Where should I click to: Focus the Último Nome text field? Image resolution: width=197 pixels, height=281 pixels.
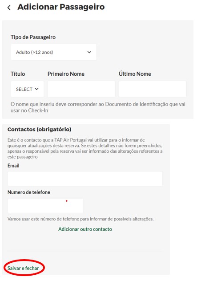(x=153, y=89)
